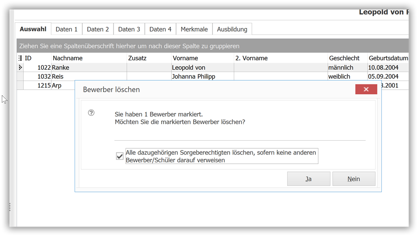Viewport: 418px width, 236px height.
Task: Select the cell with ID 1215
Action: 38,85
